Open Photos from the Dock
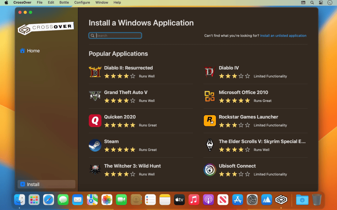Viewport: 337px width, 210px height. [107, 200]
